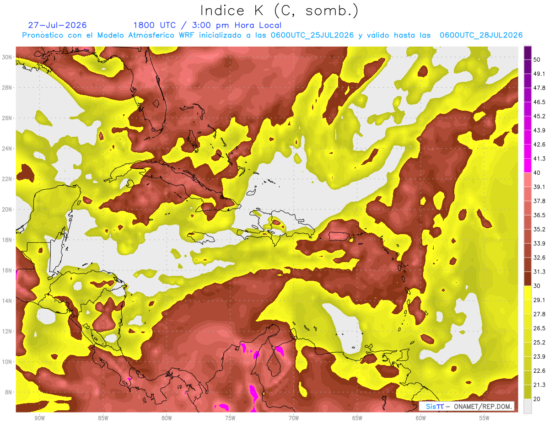Click the colorbar value 41.3
The height and width of the screenshot is (424, 549).
539,159
